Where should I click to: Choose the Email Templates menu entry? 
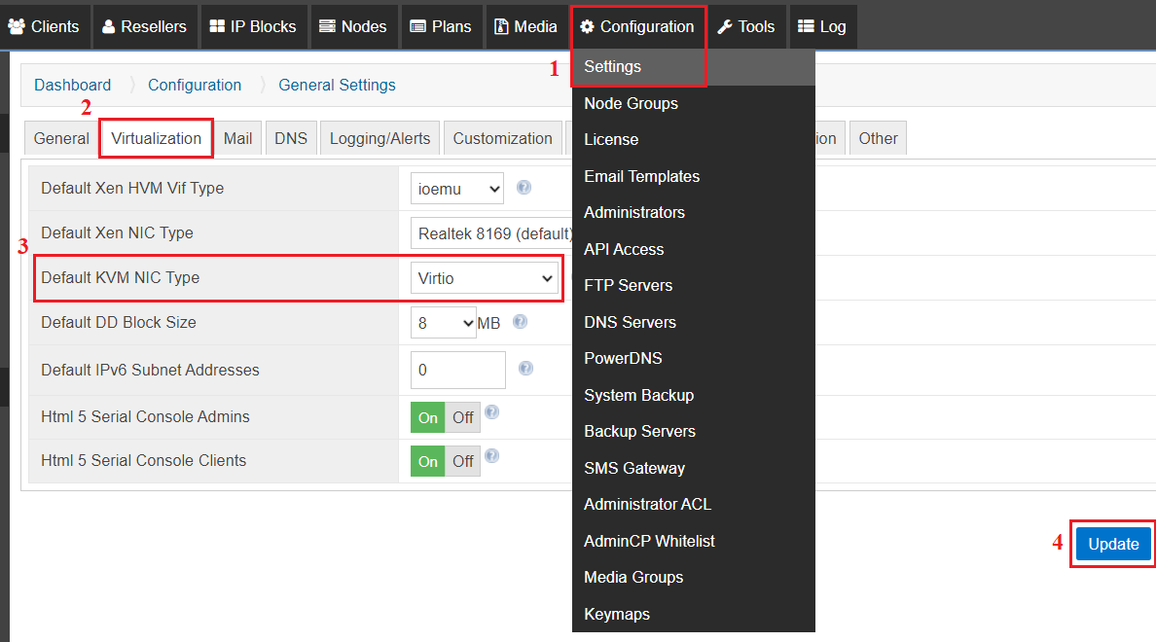click(641, 176)
